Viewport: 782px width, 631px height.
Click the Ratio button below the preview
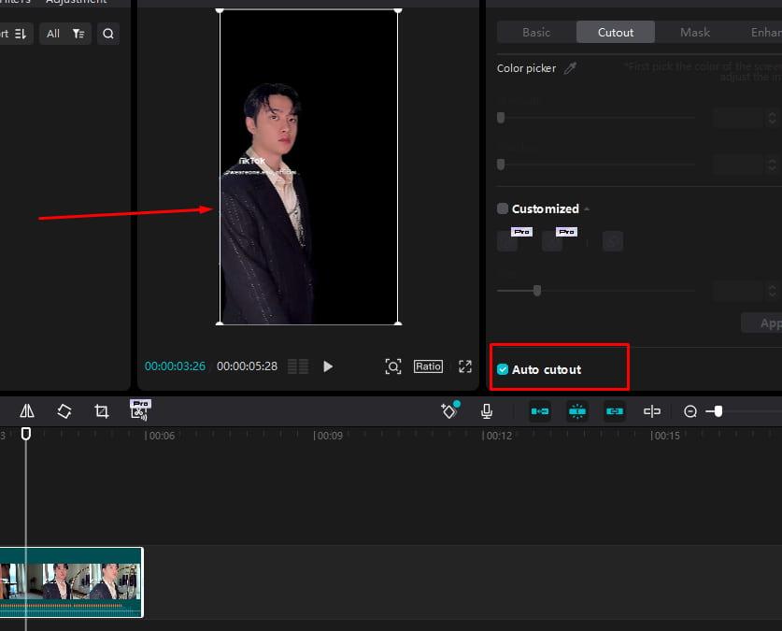(x=428, y=366)
